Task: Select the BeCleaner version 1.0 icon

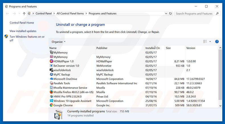Action: [51, 66]
